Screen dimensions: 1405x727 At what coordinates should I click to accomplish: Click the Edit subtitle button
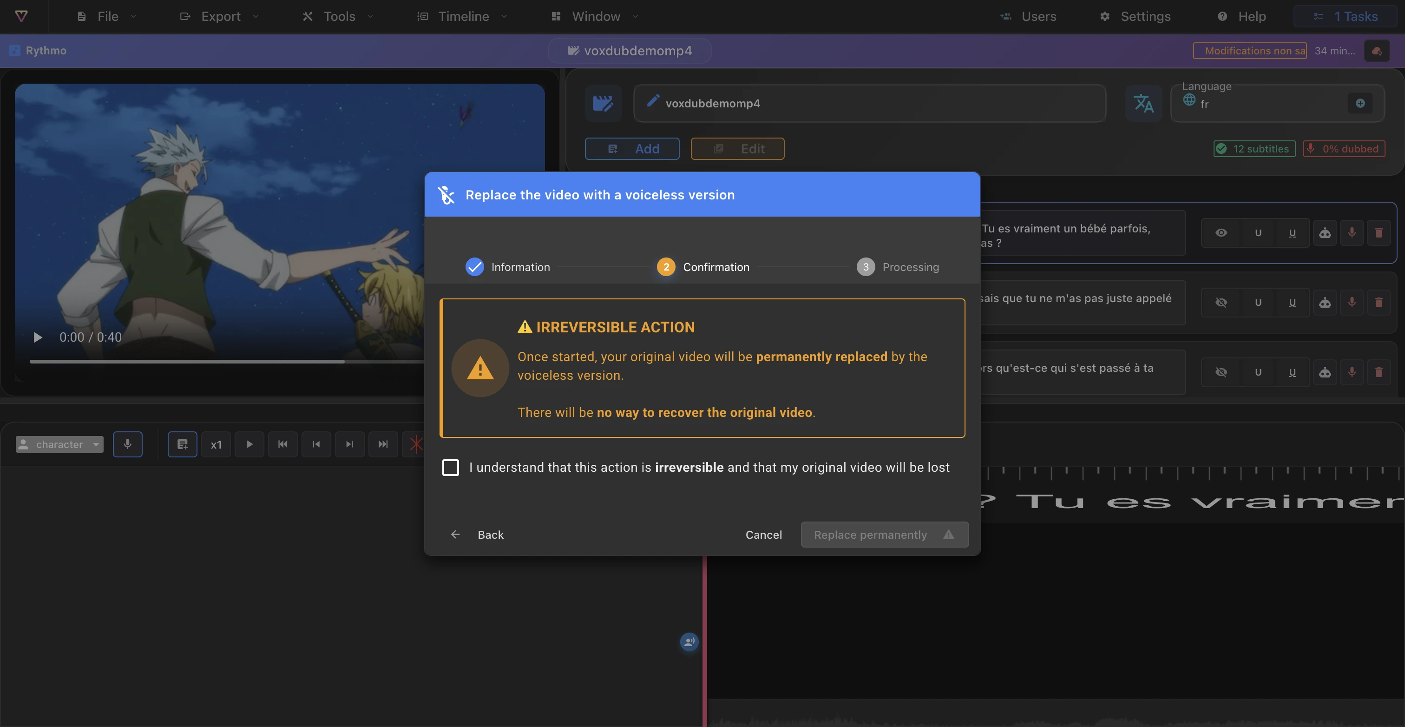pos(737,149)
